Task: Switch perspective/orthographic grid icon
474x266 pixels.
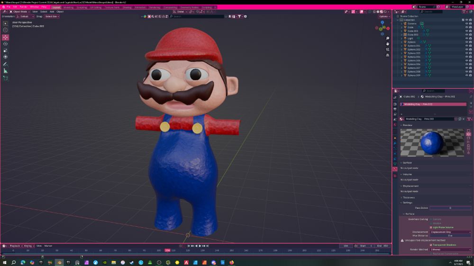Action: coord(388,55)
